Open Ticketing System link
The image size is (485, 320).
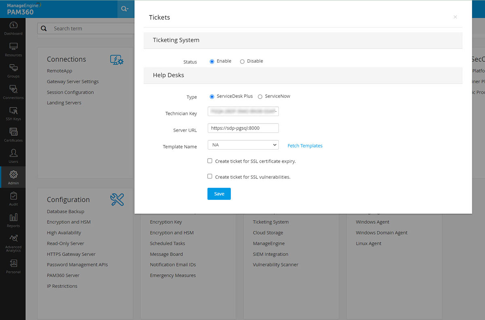coord(271,222)
